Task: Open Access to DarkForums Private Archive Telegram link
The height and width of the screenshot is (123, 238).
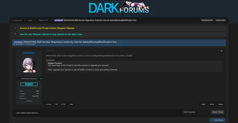Action: pyautogui.click(x=47, y=28)
